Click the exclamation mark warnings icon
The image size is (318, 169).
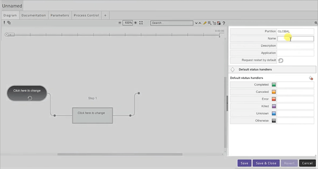click(4, 23)
